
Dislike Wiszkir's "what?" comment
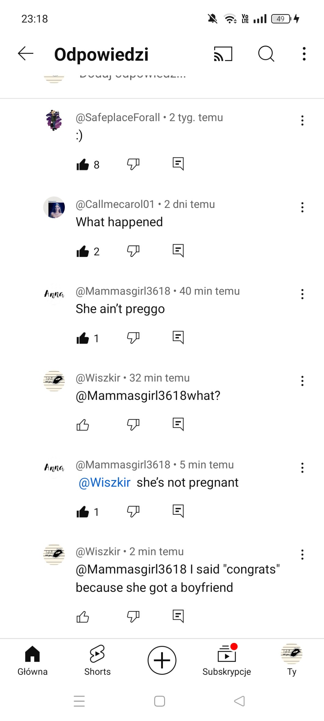[133, 425]
